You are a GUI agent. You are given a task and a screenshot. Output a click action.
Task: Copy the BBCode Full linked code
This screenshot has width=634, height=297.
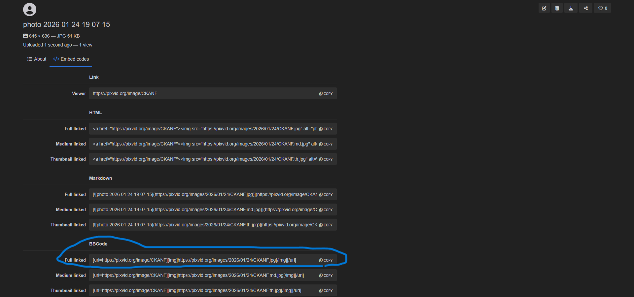(x=326, y=260)
